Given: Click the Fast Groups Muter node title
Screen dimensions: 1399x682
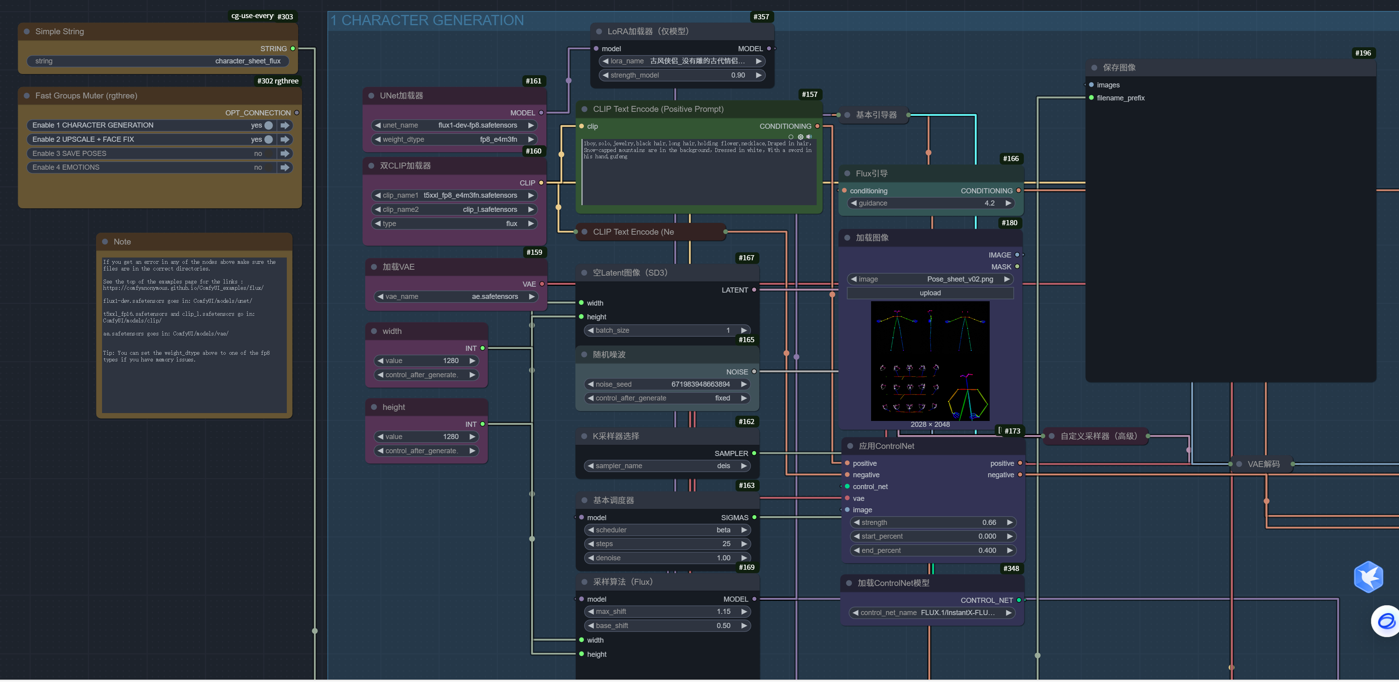Looking at the screenshot, I should pos(86,96).
